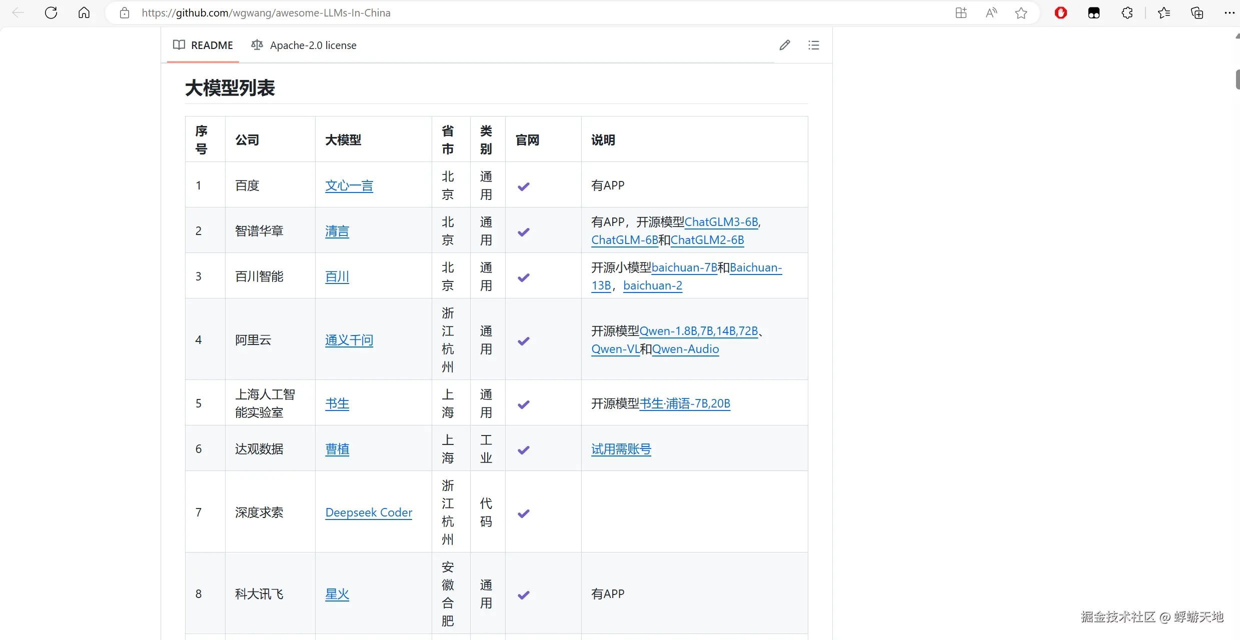
Task: Open the browser collections icon
Action: [1197, 13]
